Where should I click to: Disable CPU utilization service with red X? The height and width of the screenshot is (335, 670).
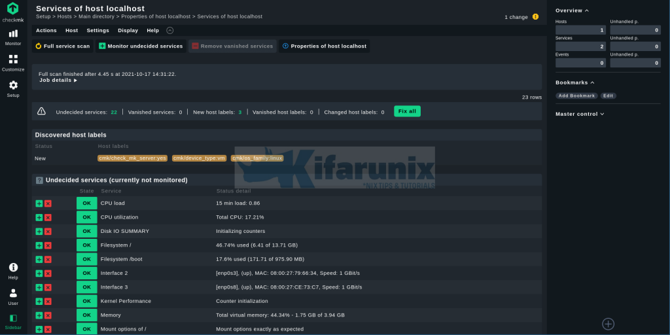pos(48,217)
